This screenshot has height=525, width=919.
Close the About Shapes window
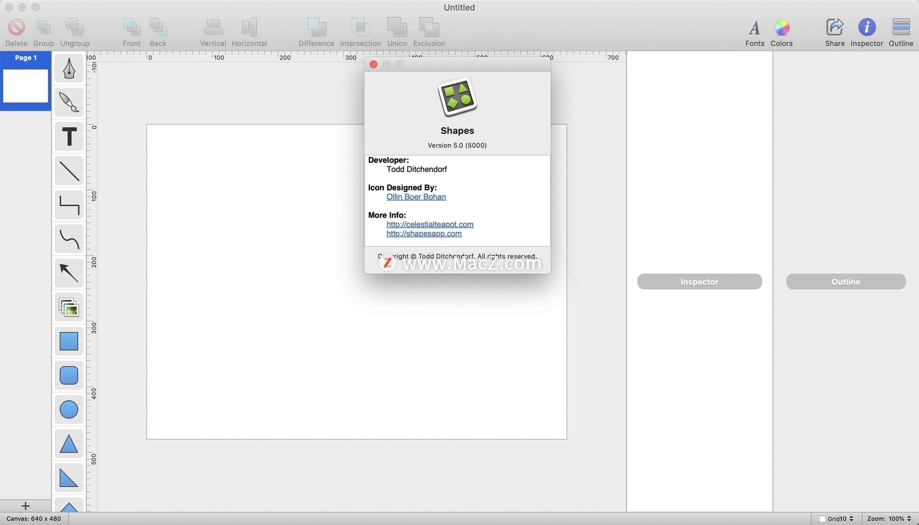(x=373, y=64)
